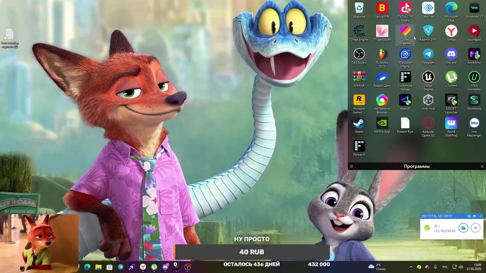Select the Fences 4 icon

[359, 149]
